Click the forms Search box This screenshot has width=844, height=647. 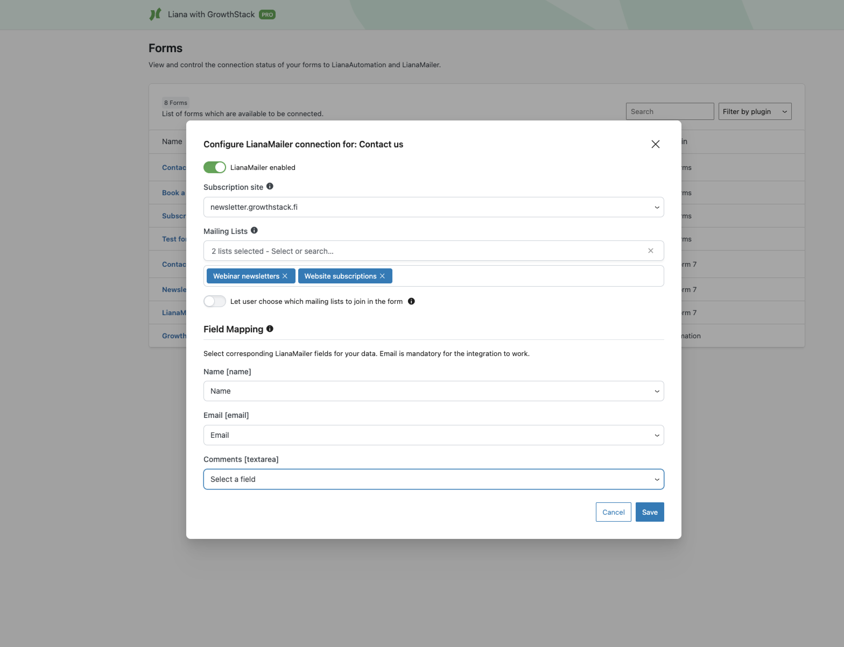pos(670,111)
